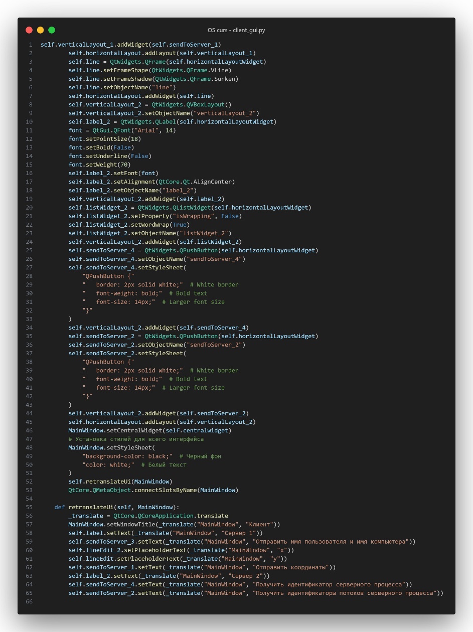This screenshot has width=473, height=632.
Task: Click the addWidget(self.listWidget_2) line
Action: [x=155, y=242]
